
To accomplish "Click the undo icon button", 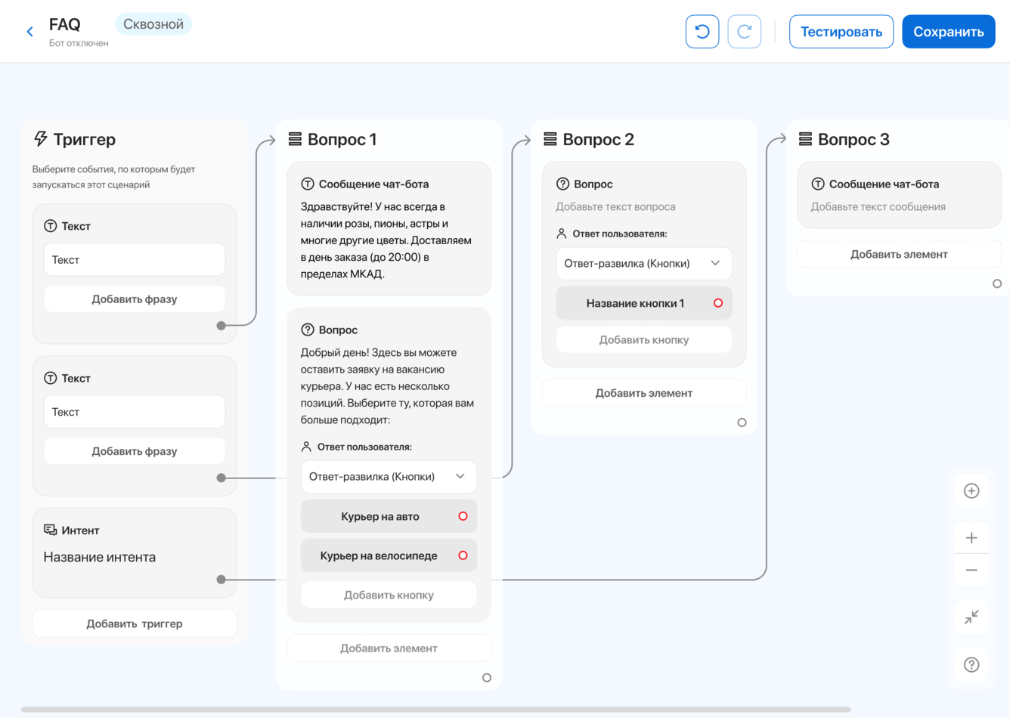I will (702, 32).
